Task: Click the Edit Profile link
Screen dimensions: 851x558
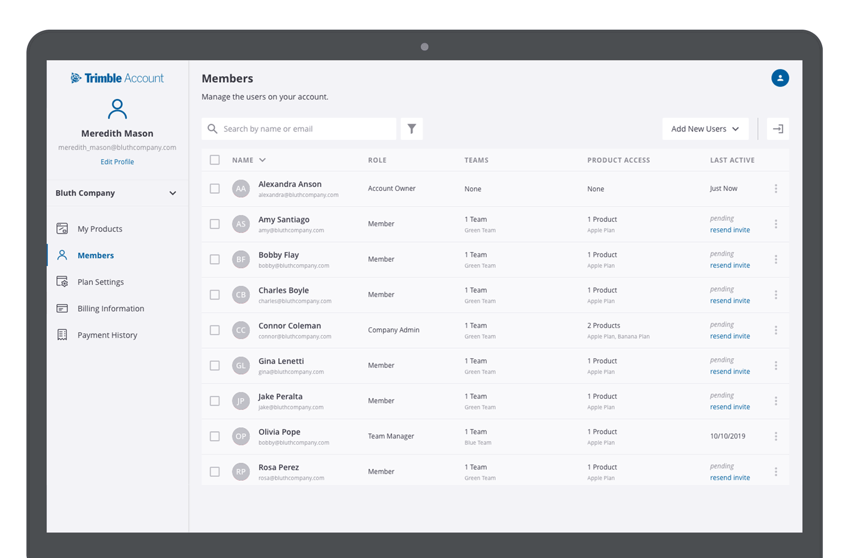Action: (x=117, y=162)
